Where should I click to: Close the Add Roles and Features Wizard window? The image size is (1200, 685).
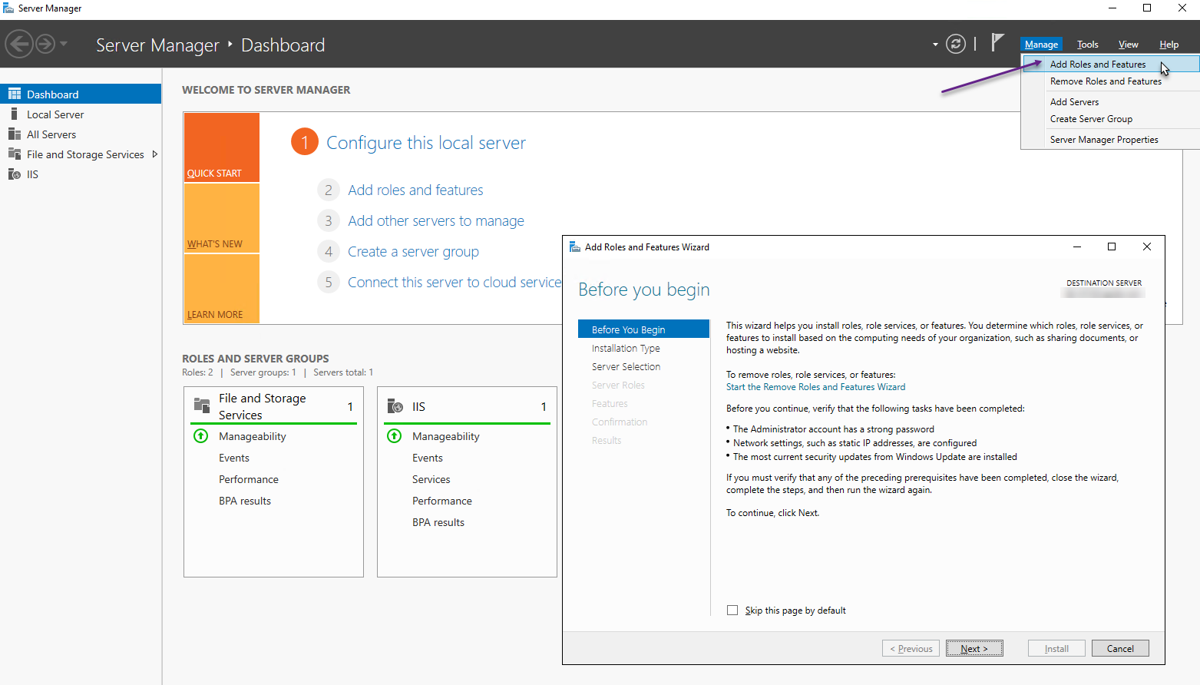1147,247
